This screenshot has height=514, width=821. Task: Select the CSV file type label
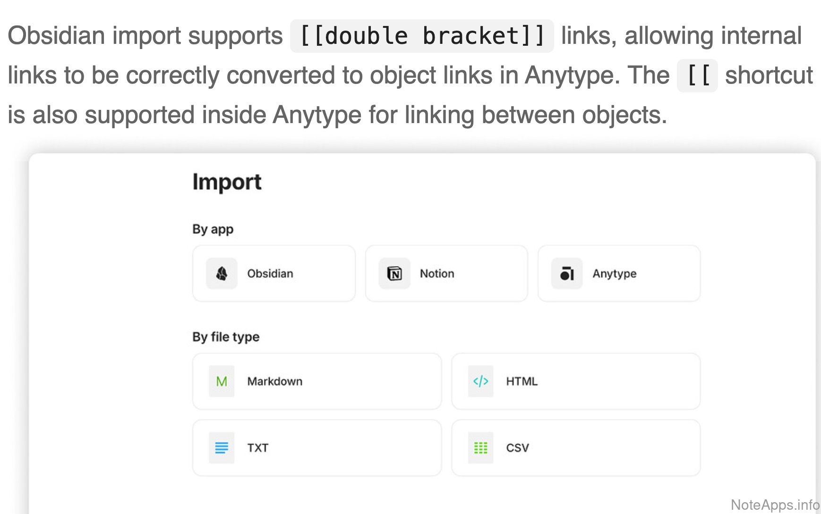click(518, 448)
